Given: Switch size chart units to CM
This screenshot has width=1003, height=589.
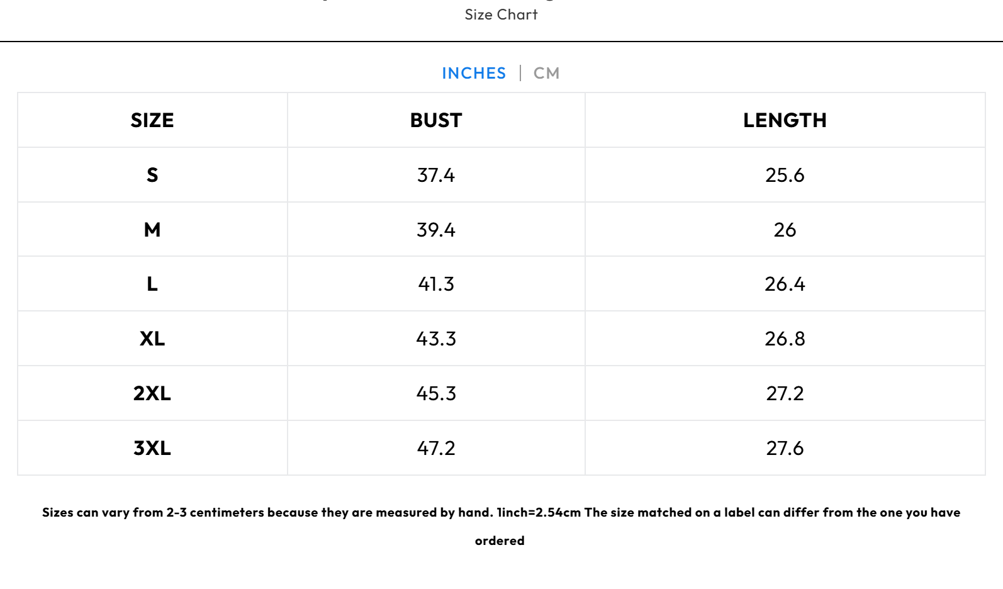Looking at the screenshot, I should click(546, 74).
